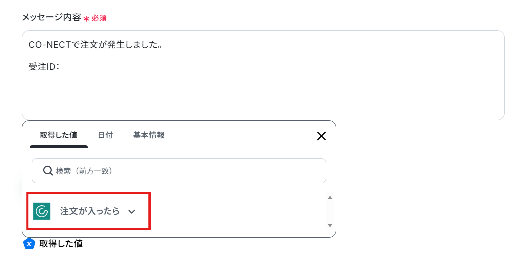The width and height of the screenshot is (525, 257).
Task: Click the list's scroll down arrow
Action: pos(330,225)
